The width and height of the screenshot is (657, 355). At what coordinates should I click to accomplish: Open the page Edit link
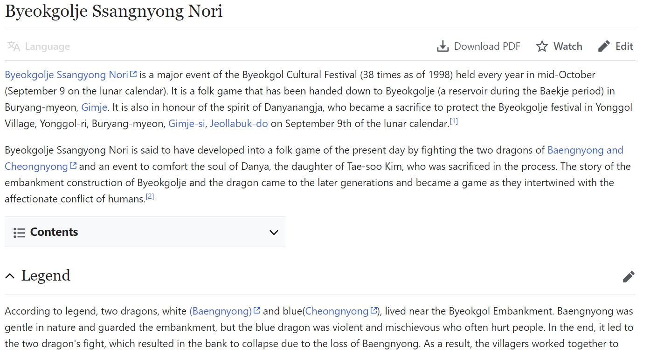point(624,46)
